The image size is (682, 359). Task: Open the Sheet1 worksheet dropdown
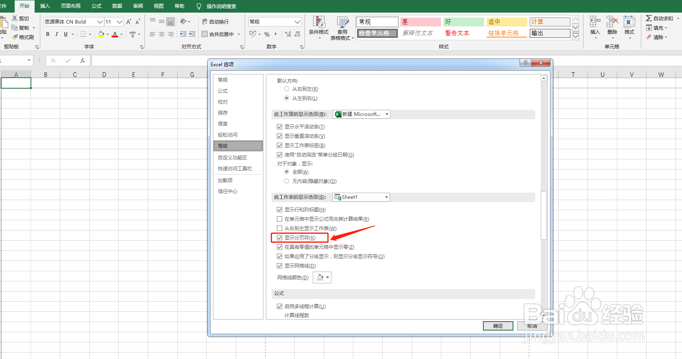[361, 197]
